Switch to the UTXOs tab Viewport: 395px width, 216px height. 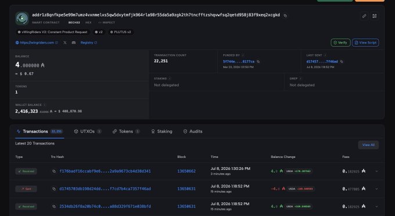click(88, 131)
